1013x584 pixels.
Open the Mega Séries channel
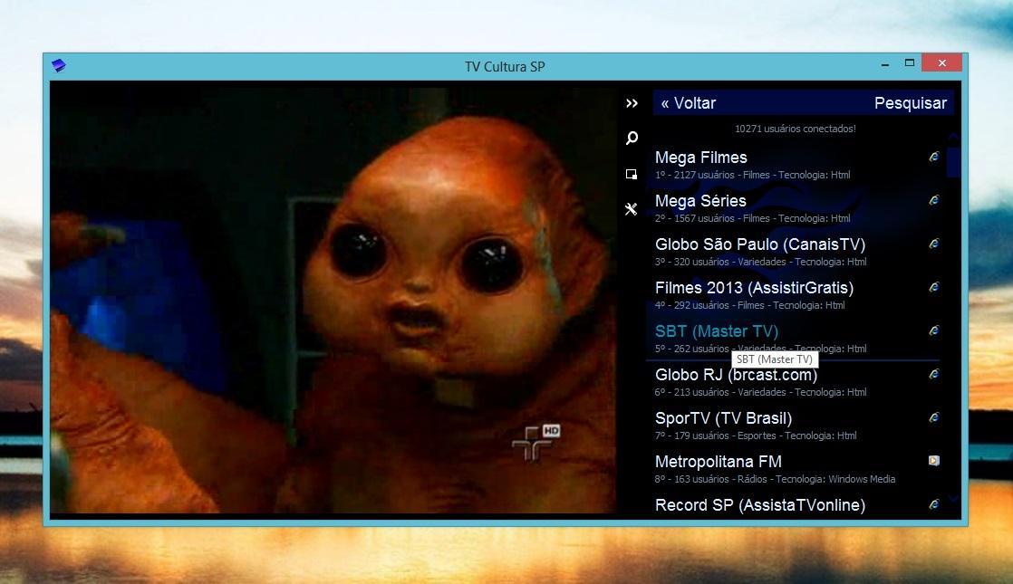tap(700, 201)
